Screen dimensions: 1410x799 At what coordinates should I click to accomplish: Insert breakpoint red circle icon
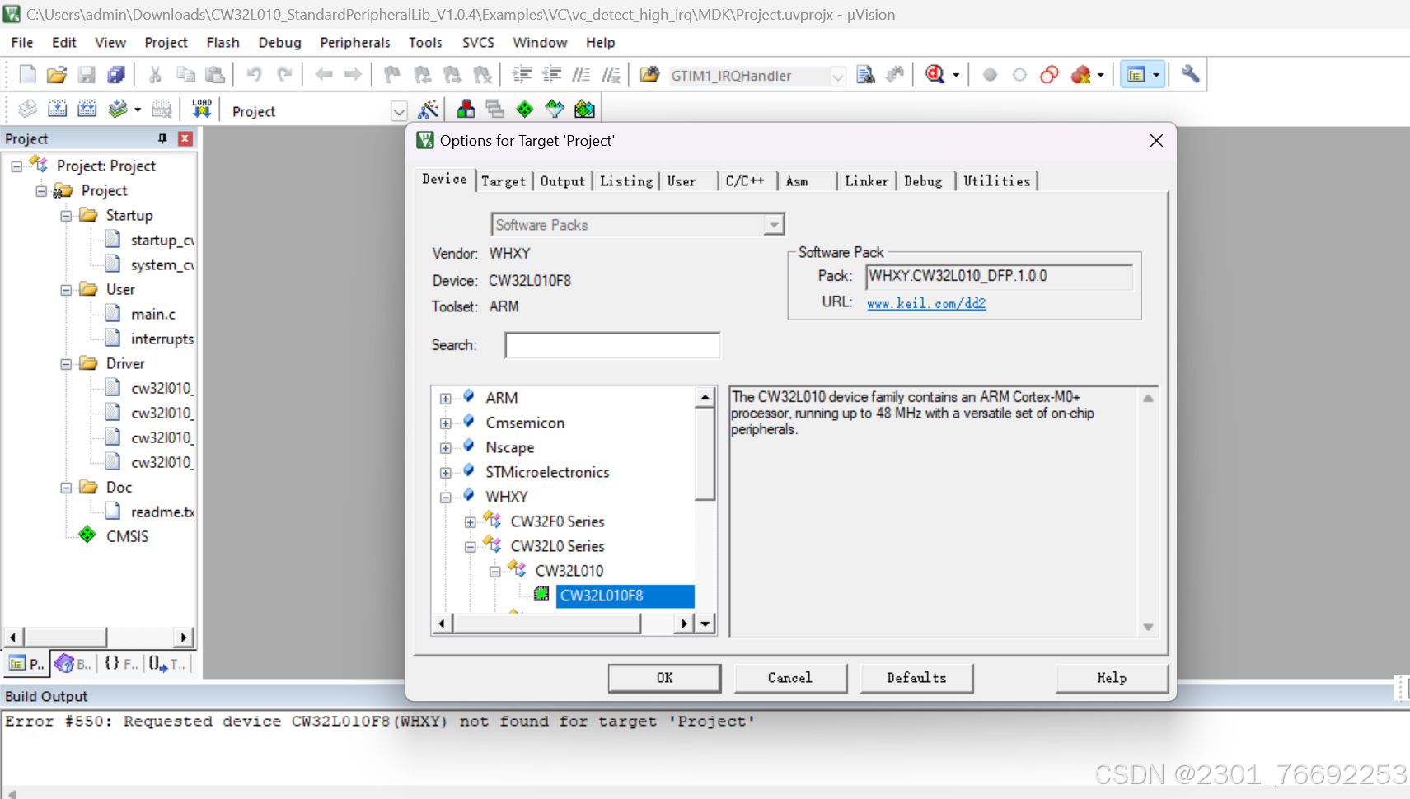990,75
